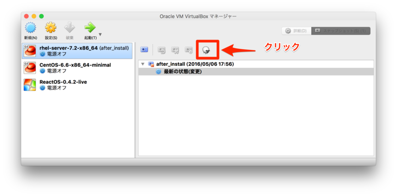Click the power-off icon under rhel-server
The image size is (397, 196).
(42, 54)
